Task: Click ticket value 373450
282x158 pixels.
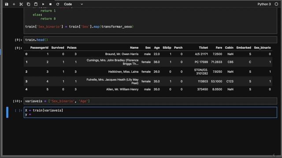Action: 203,89
